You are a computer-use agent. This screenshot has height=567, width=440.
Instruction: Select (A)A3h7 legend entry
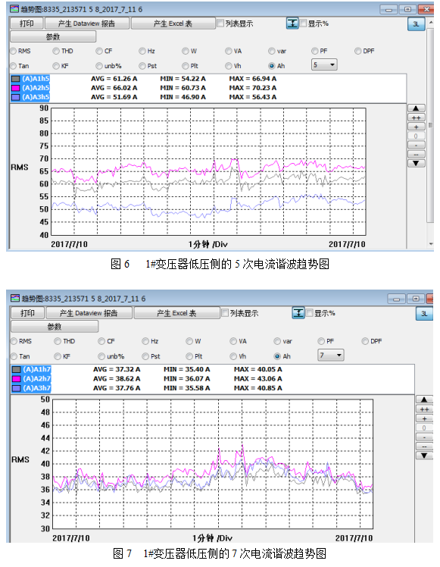(x=37, y=388)
